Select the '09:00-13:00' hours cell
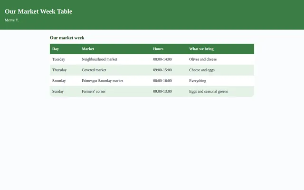This screenshot has width=304, height=190. 169,91
